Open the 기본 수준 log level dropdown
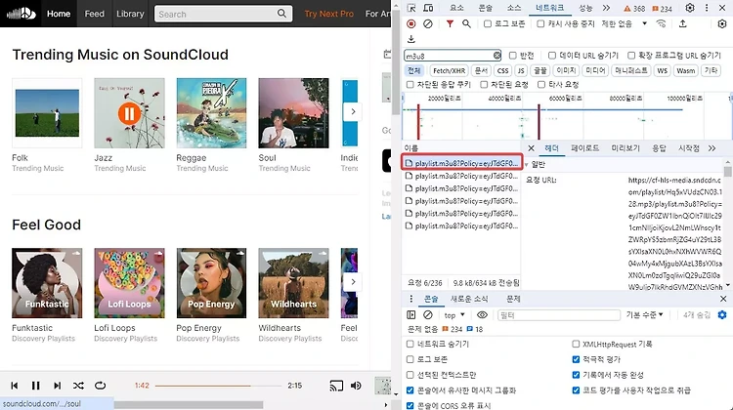 (x=645, y=315)
